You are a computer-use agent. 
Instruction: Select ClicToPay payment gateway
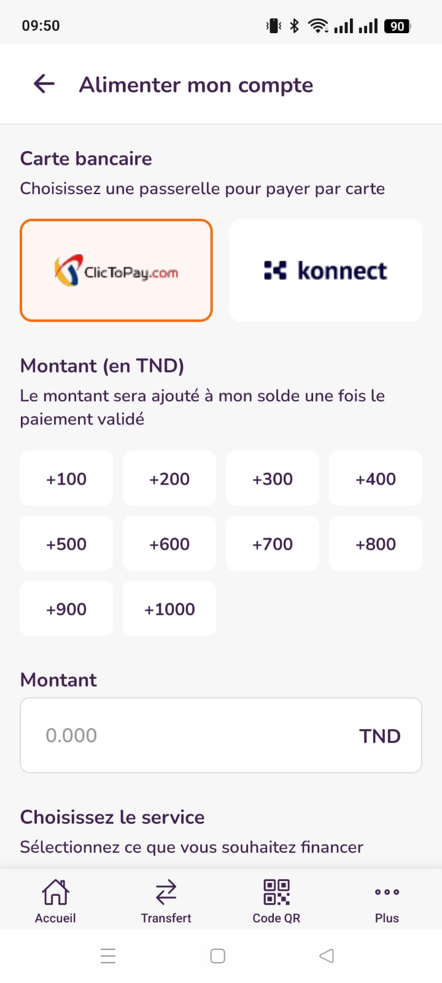pos(116,270)
